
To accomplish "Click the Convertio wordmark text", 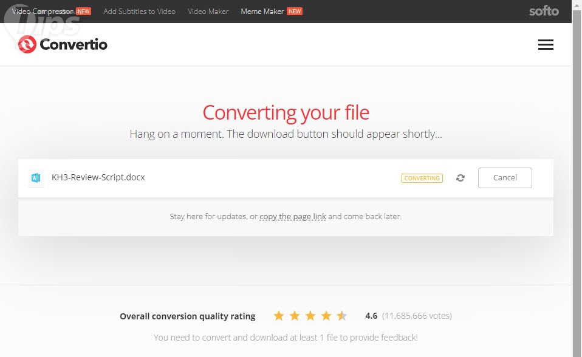I will 74,44.
